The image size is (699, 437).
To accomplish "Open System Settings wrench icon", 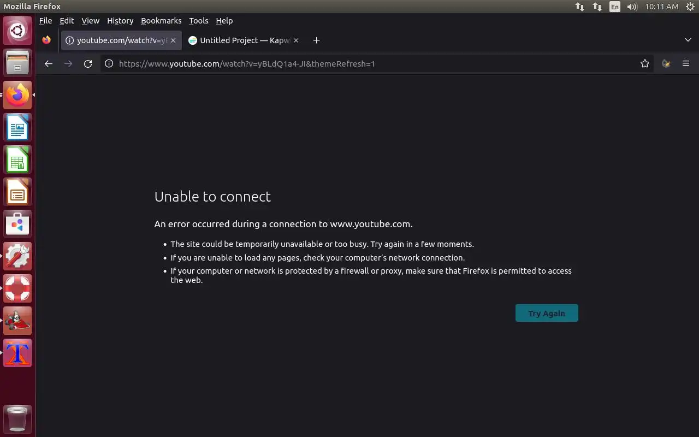I will click(17, 256).
